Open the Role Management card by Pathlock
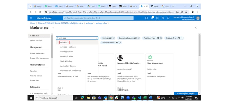The width and height of the screenshot is (228, 104). click(x=160, y=74)
